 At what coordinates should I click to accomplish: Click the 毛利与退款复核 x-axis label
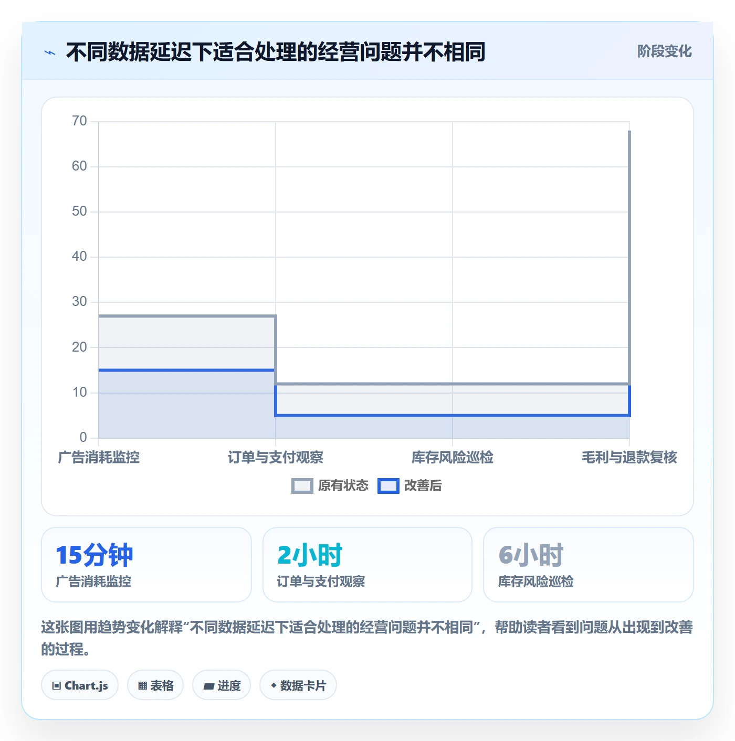(x=629, y=458)
